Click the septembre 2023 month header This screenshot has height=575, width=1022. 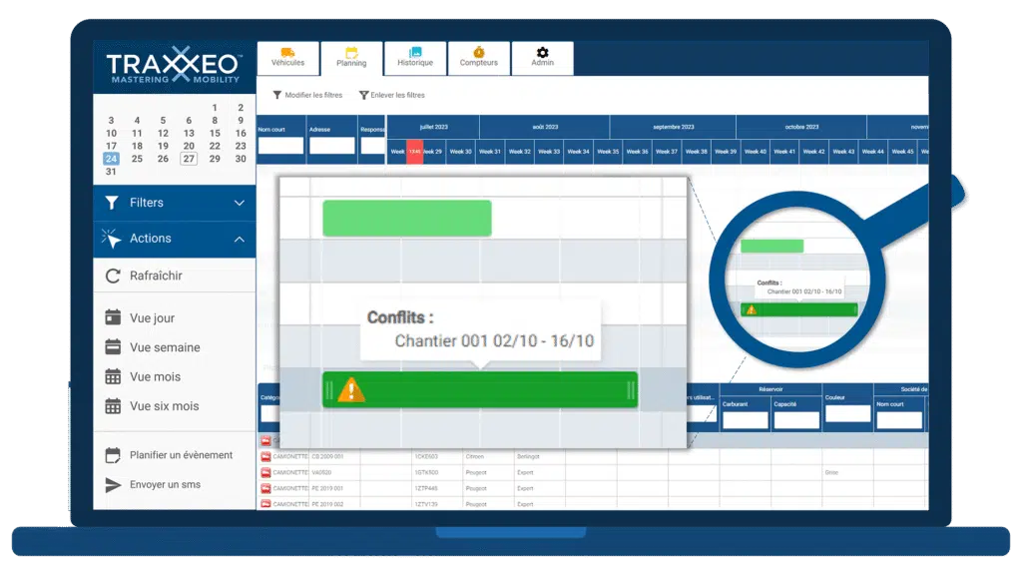click(x=674, y=127)
